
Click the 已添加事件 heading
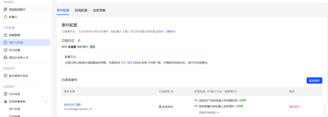pos(70,80)
